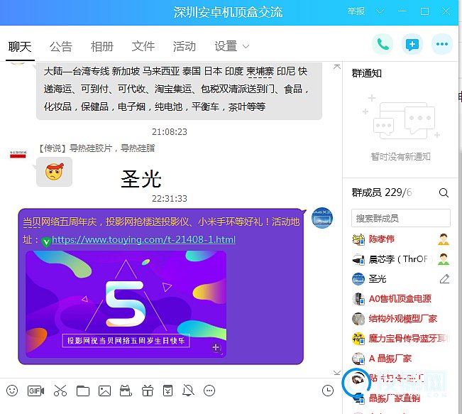The image size is (462, 414).
Task: Click the toolbar icon after the image icon
Action: tap(126, 391)
